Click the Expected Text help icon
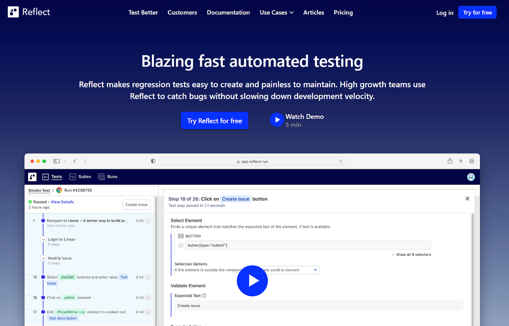509x326 pixels. pos(204,295)
